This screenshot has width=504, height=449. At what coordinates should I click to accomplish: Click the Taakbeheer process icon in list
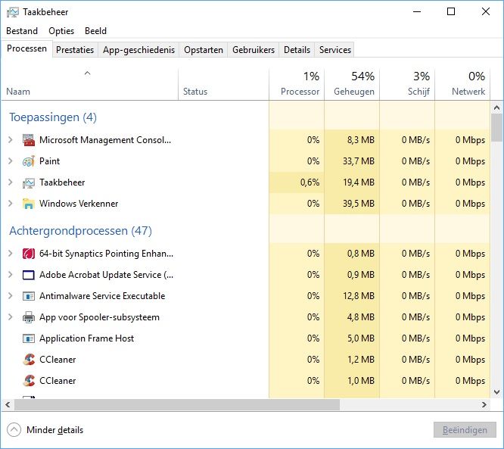click(x=29, y=182)
